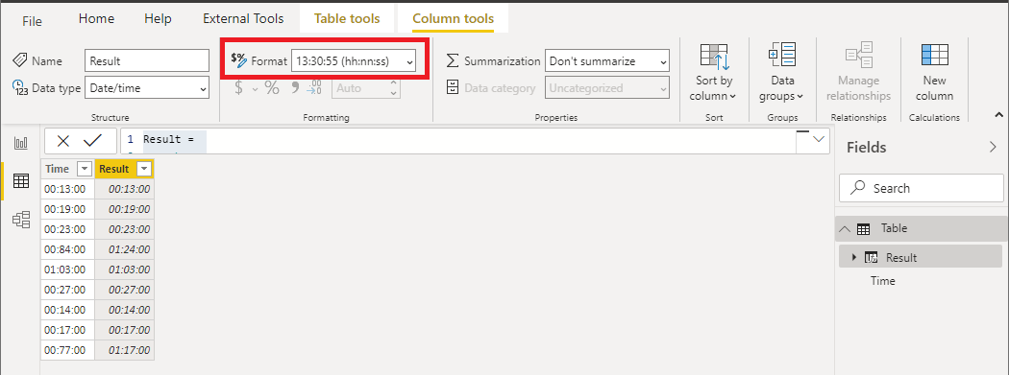
Task: Click the search magnifier icon
Action: 857,188
